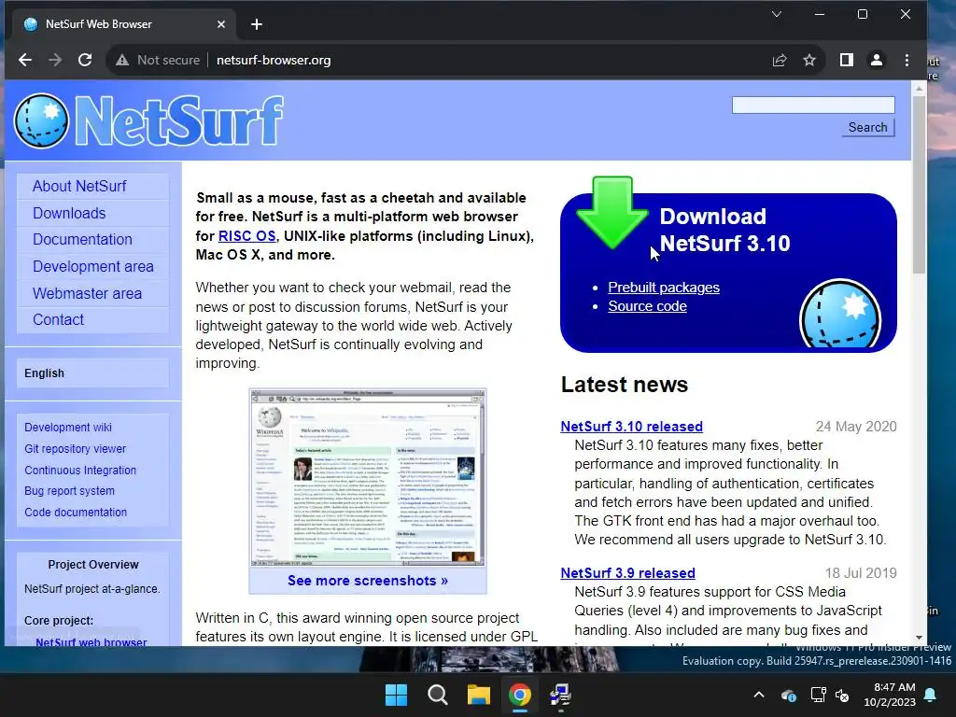Click See more screenshots link
956x717 pixels.
368,581
